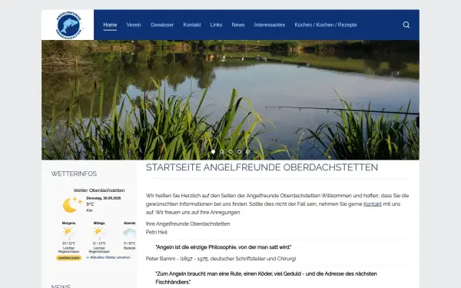Open the Verein menu item

point(134,25)
